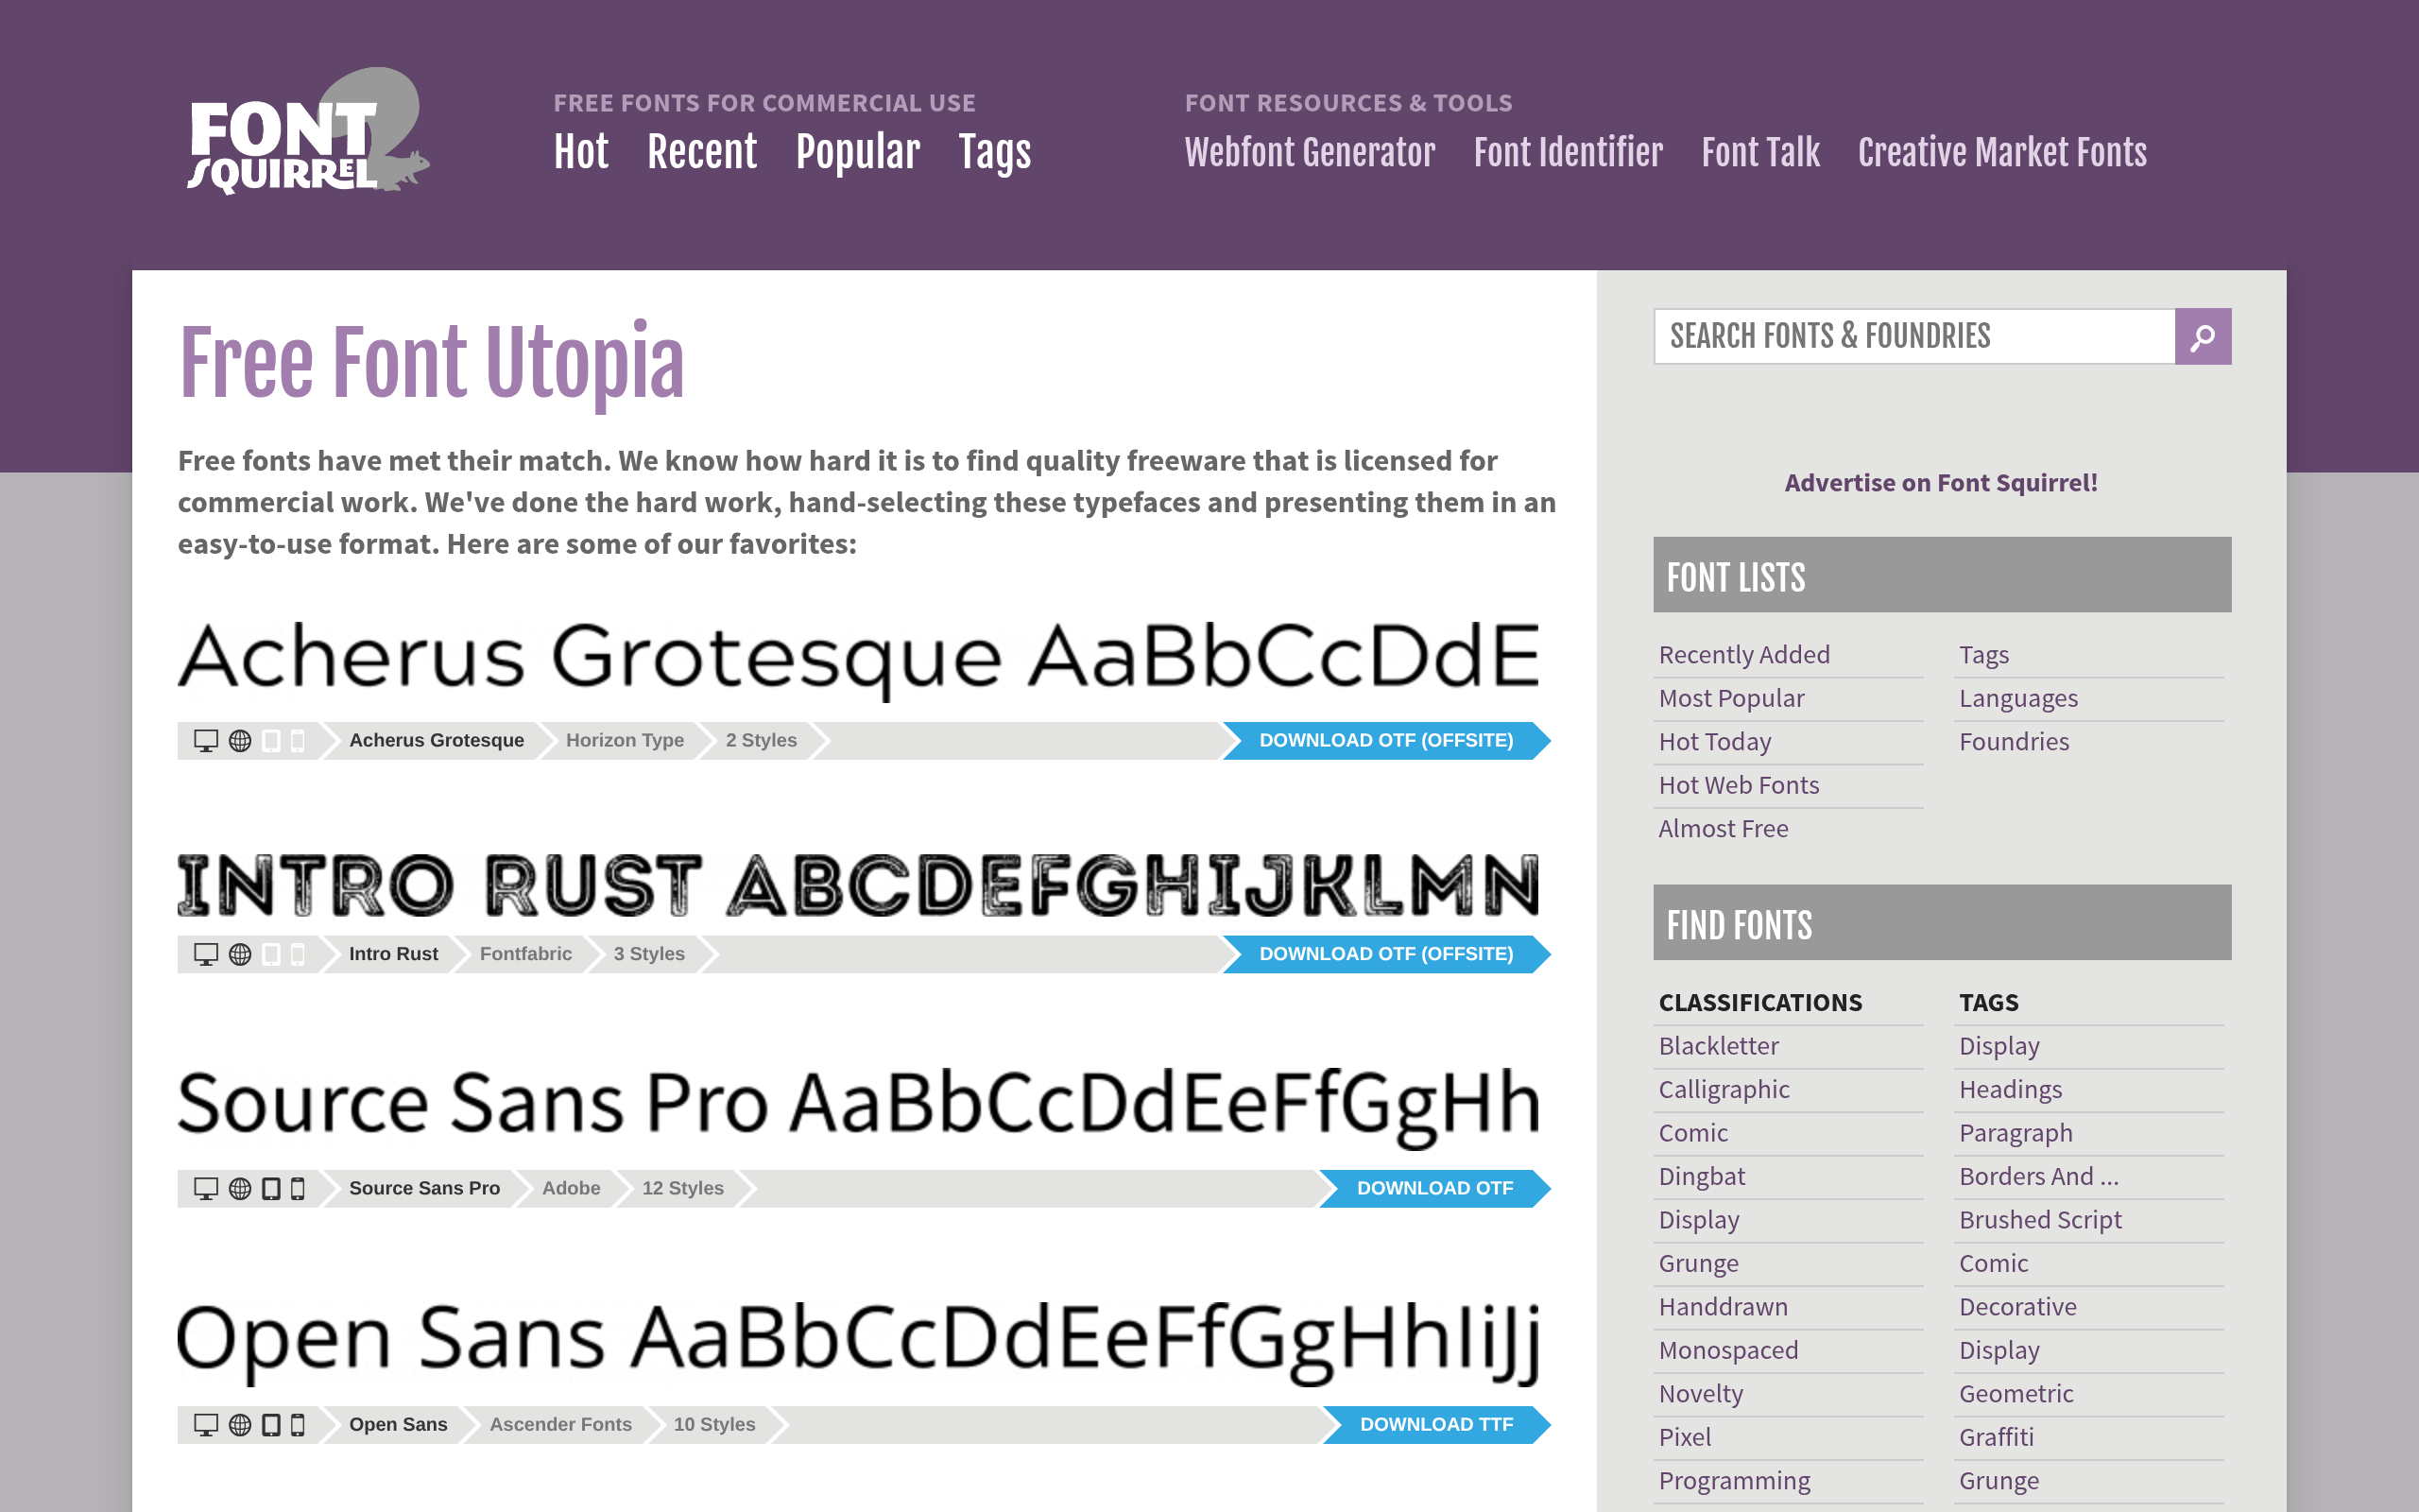
Task: Browse Headings tag
Action: 2010,1089
